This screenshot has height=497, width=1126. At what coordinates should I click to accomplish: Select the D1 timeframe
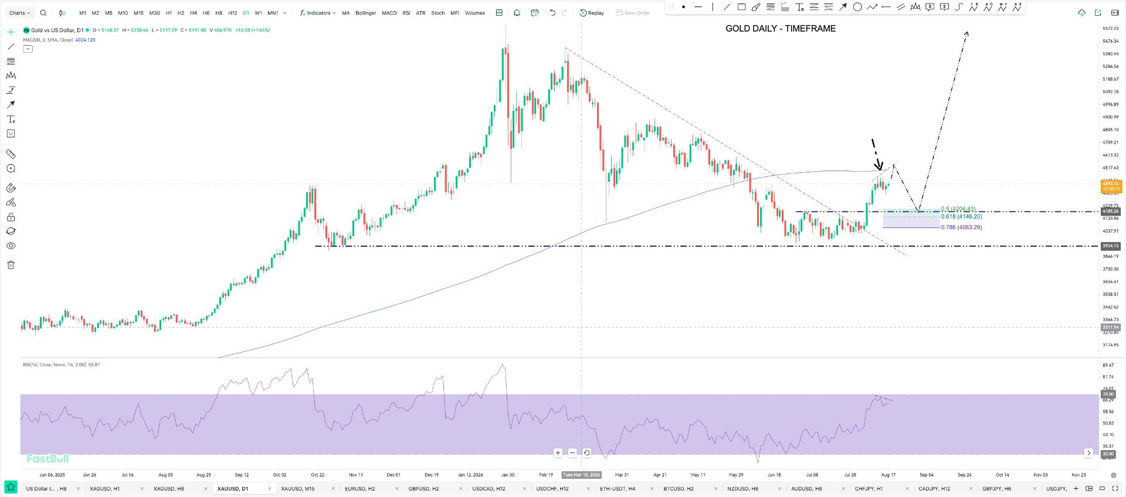coord(246,13)
